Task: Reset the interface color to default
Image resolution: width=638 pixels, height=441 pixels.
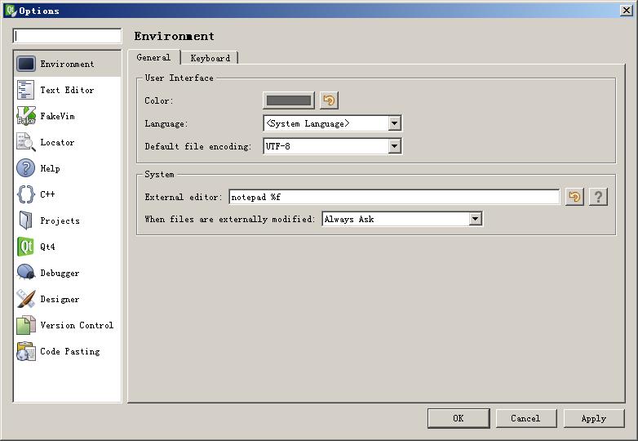Action: 329,100
